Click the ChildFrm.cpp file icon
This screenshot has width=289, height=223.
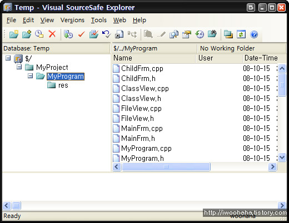(116, 68)
